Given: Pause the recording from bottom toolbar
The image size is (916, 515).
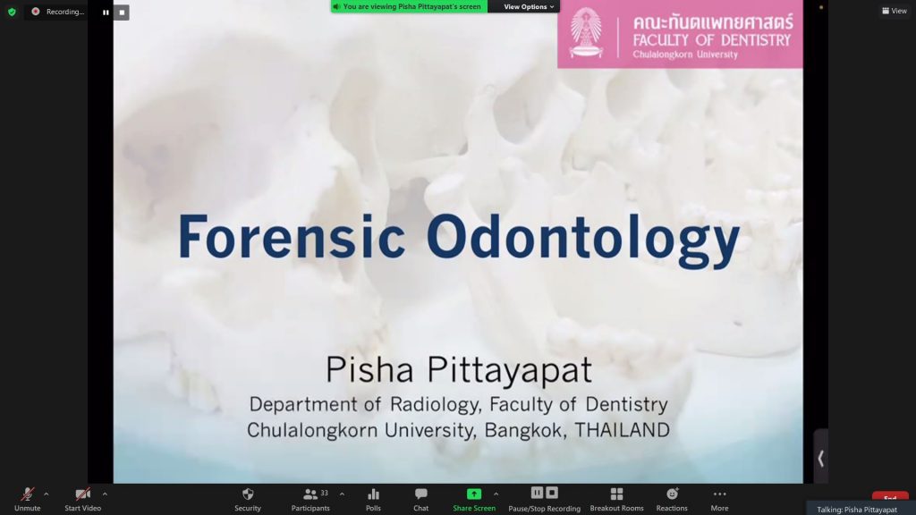Looking at the screenshot, I should click(x=537, y=493).
